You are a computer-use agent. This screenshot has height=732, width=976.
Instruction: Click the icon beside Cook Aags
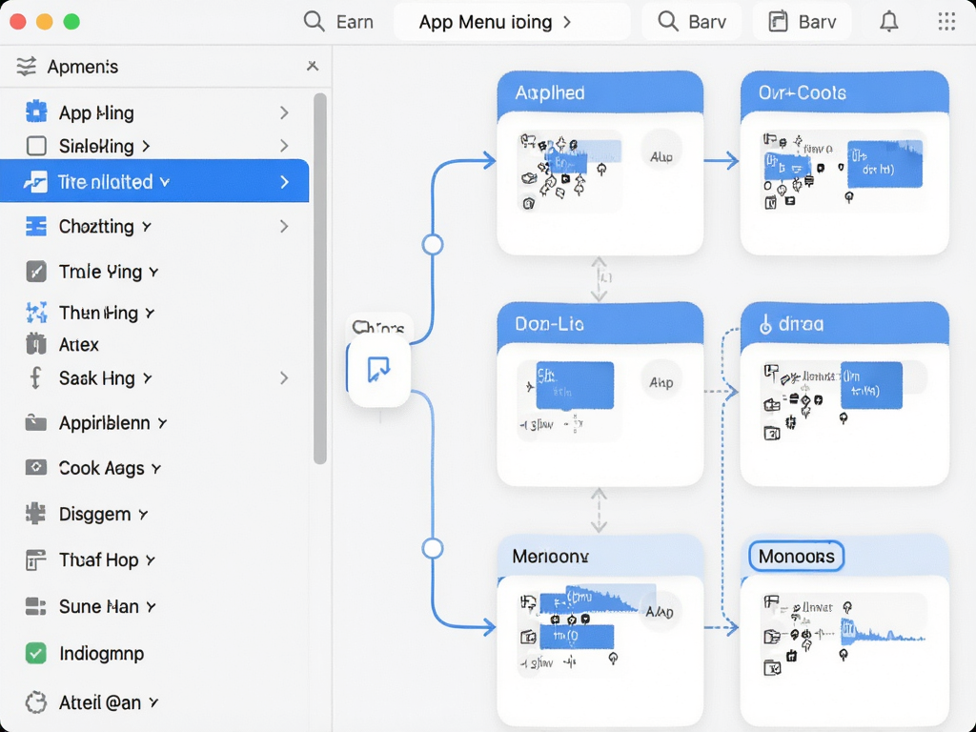[35, 467]
